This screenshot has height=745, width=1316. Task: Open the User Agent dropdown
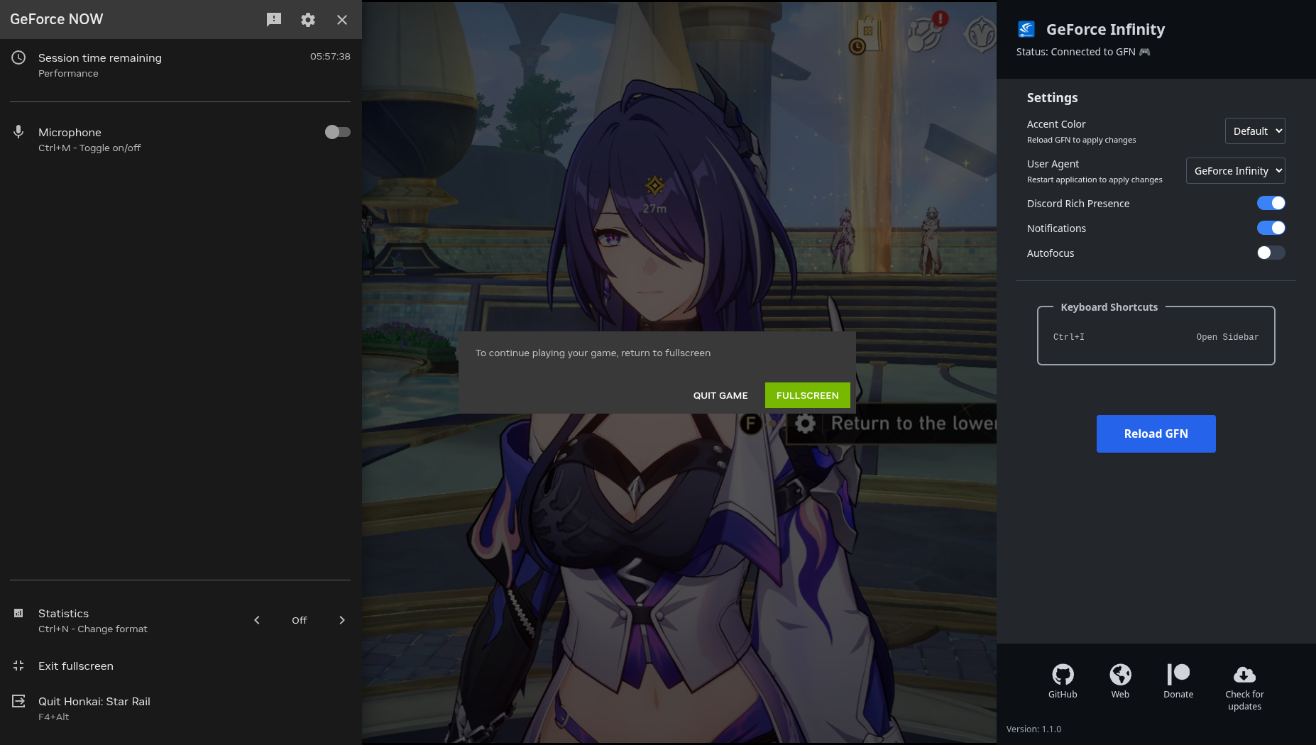[1236, 171]
